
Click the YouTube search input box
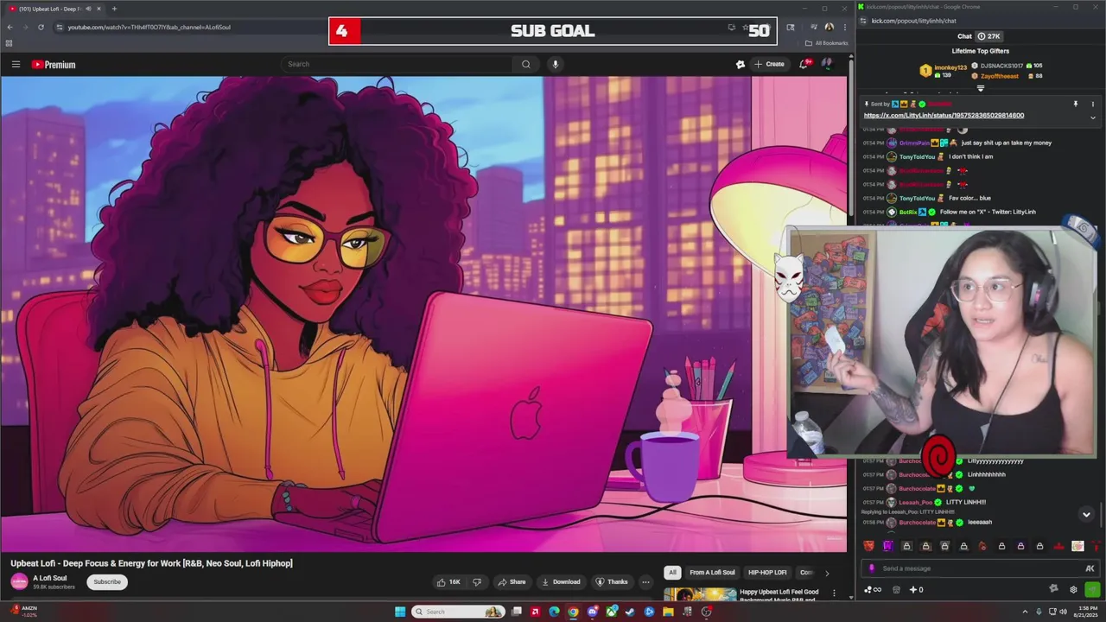[397, 64]
